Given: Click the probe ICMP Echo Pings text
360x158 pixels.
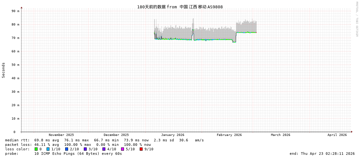Looking at the screenshot, I should pos(78,154).
